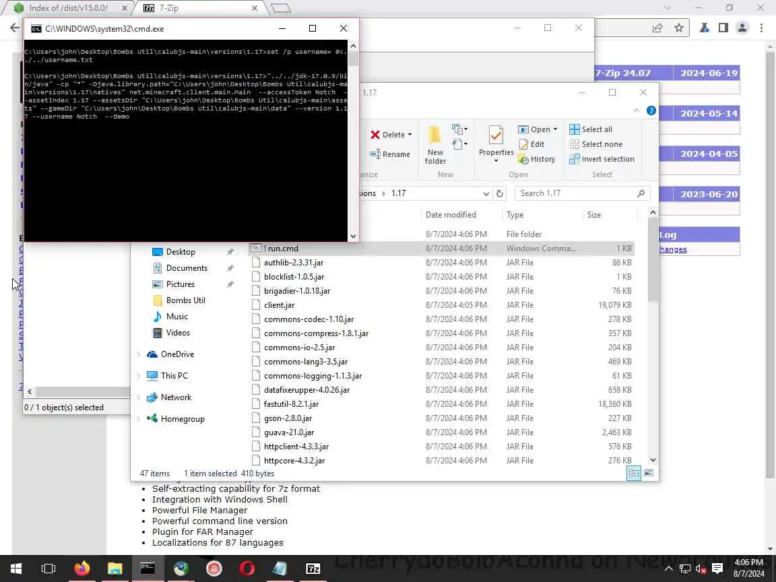Create a New folder from the ribbon
776x582 pixels.
[435, 145]
